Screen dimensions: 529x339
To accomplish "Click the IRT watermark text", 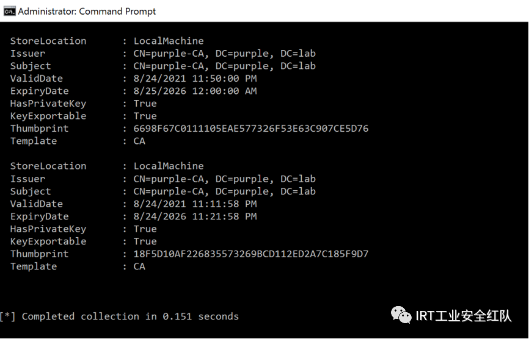I will point(463,316).
